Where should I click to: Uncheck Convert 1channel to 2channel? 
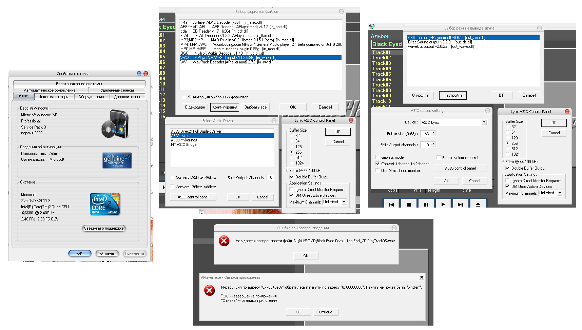tap(377, 164)
